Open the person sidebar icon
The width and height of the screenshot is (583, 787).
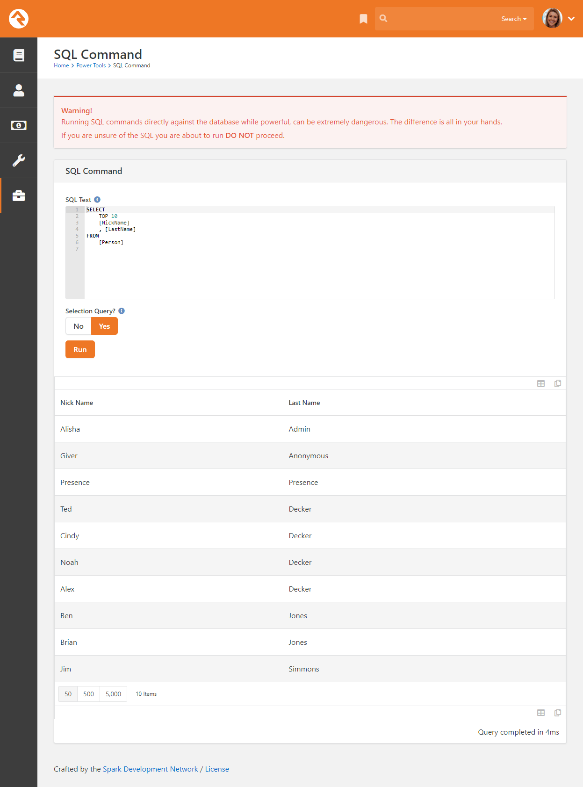(x=19, y=90)
